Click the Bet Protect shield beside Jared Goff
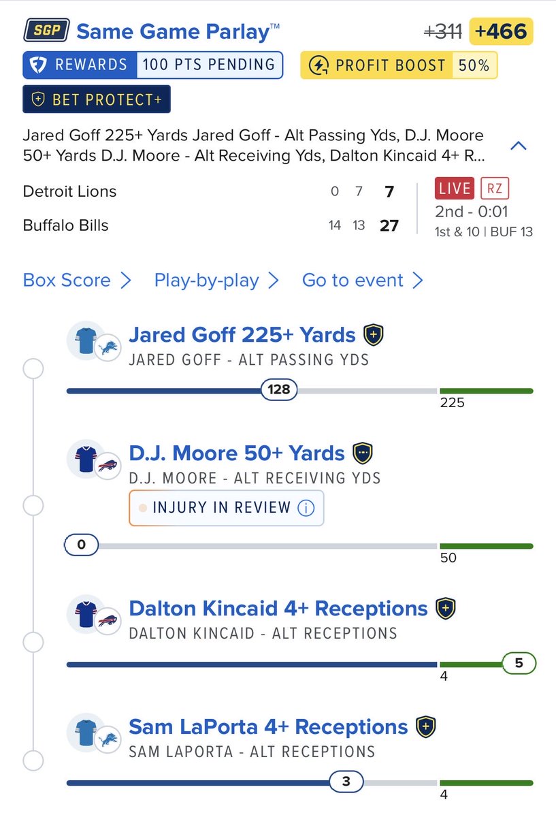Viewport: 556px width, 817px height. [x=374, y=335]
